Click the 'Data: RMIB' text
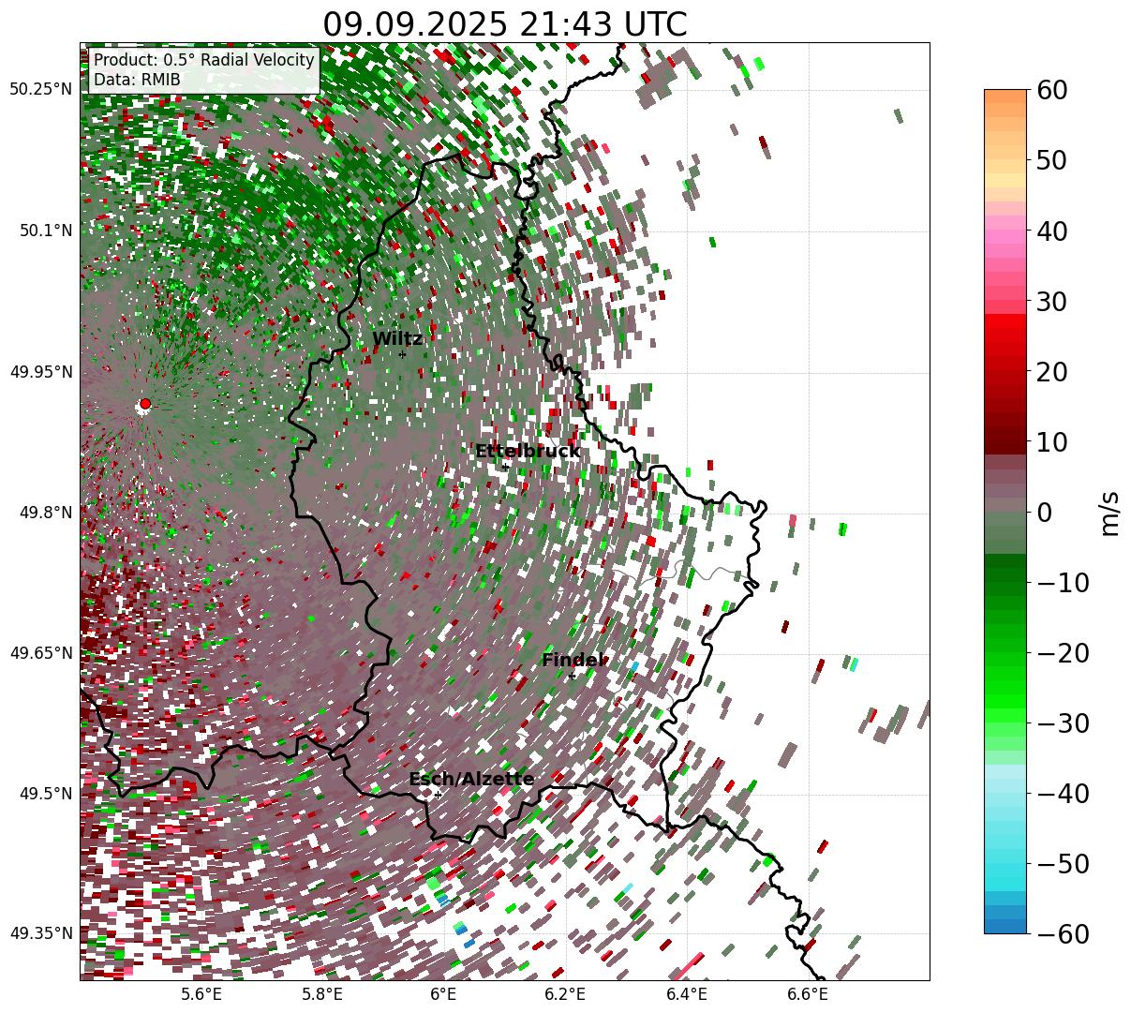This screenshot has width=1131, height=1013. [x=137, y=80]
